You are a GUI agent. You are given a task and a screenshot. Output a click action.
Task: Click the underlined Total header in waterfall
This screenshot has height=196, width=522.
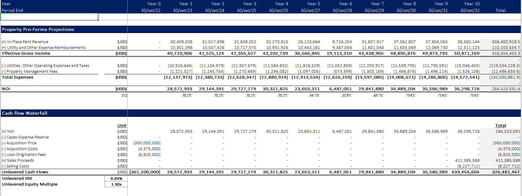click(501, 126)
